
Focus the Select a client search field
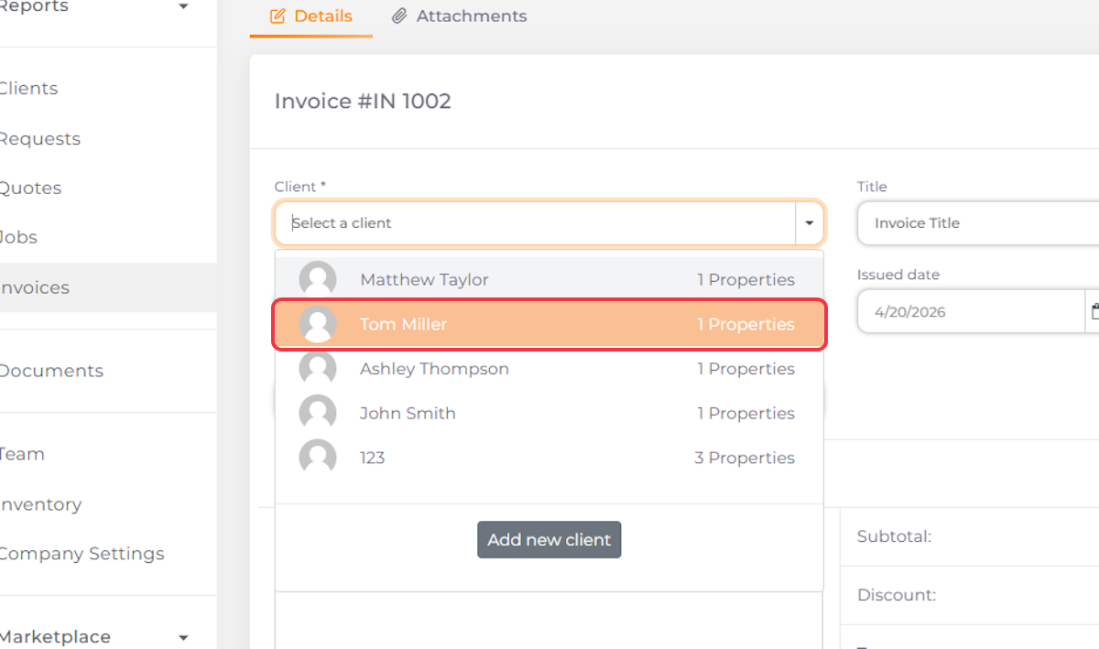click(535, 223)
